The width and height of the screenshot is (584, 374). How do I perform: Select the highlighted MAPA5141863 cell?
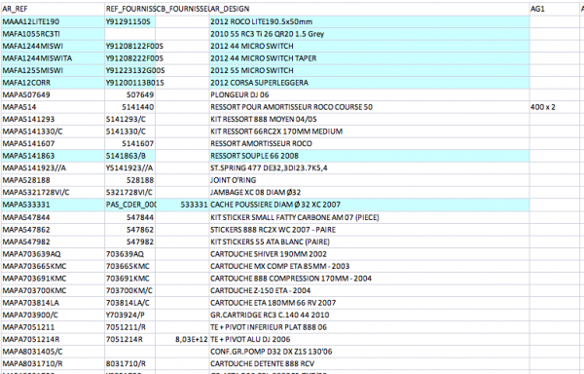point(53,156)
